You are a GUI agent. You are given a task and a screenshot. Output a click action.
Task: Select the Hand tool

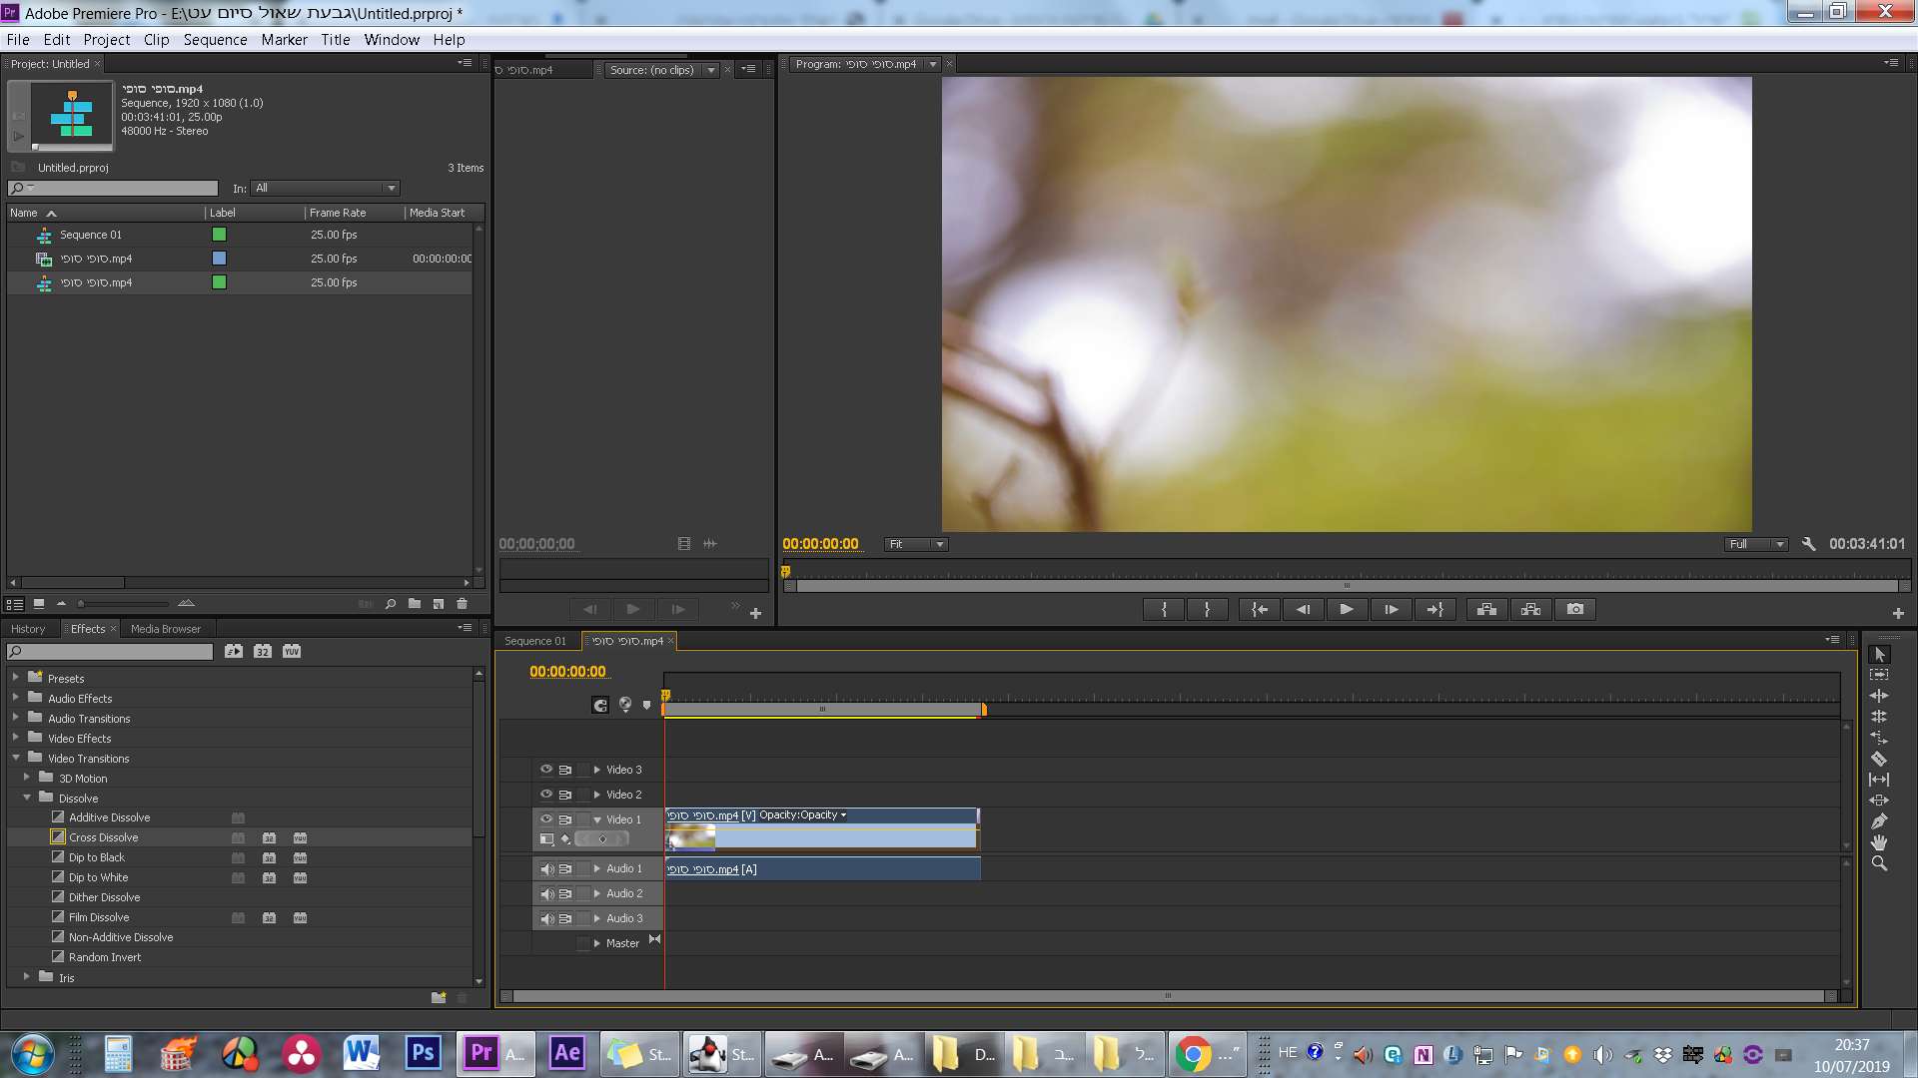pyautogui.click(x=1879, y=842)
